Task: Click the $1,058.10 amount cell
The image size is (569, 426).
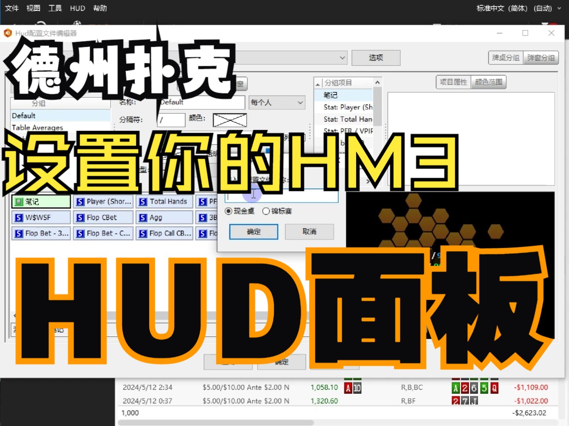Action: click(324, 387)
